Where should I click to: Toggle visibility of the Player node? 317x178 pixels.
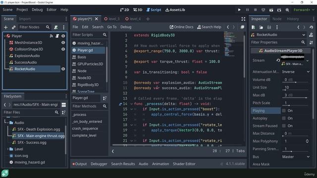63,36
